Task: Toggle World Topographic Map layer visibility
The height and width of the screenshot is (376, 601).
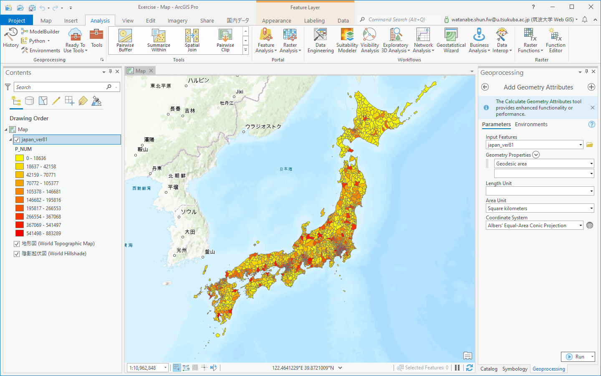Action: [x=17, y=244]
